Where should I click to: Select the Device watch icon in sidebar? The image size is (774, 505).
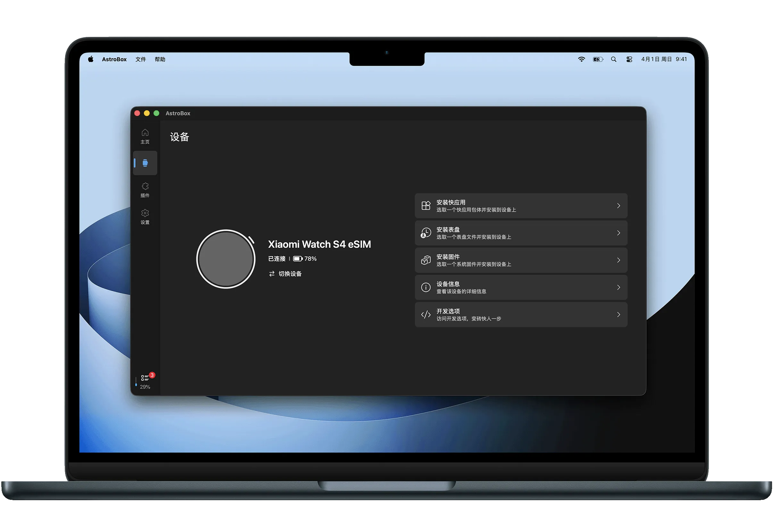(x=145, y=163)
